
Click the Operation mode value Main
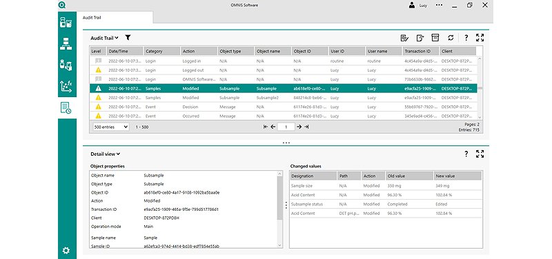(x=148, y=227)
